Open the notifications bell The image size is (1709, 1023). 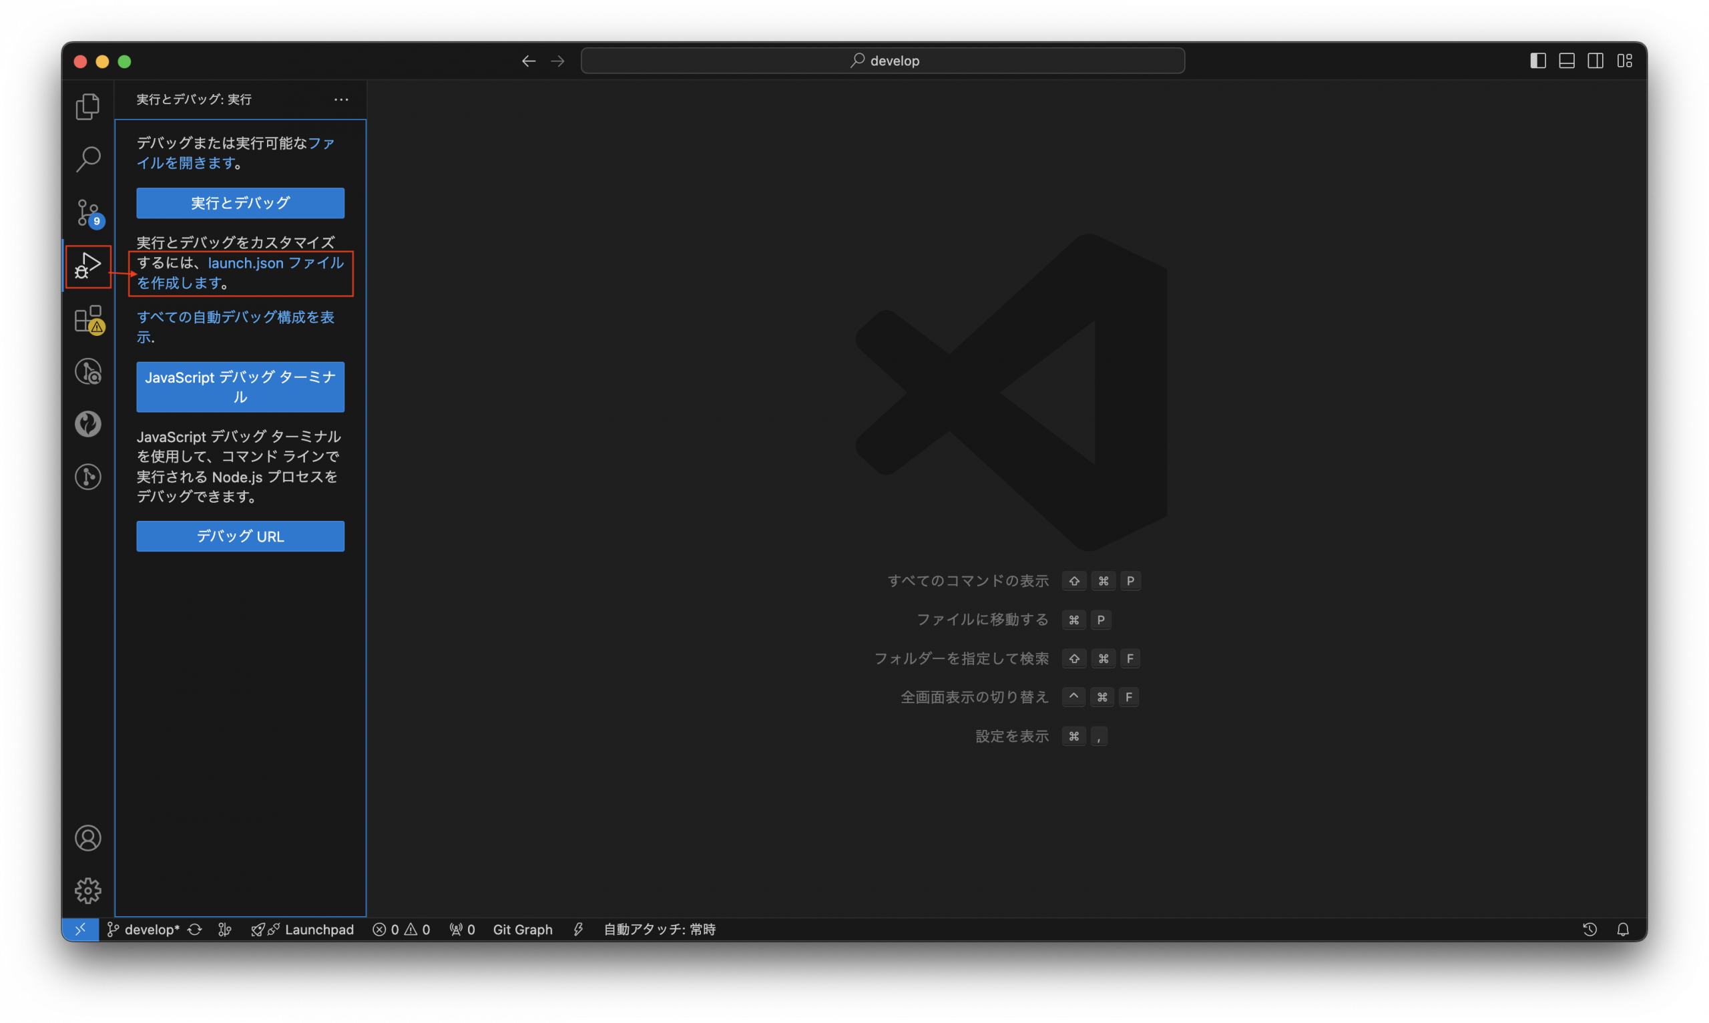pyautogui.click(x=1623, y=930)
